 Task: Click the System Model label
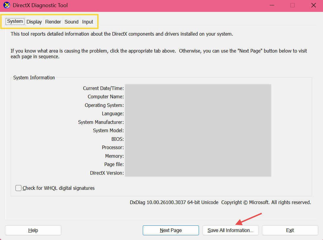pos(108,131)
